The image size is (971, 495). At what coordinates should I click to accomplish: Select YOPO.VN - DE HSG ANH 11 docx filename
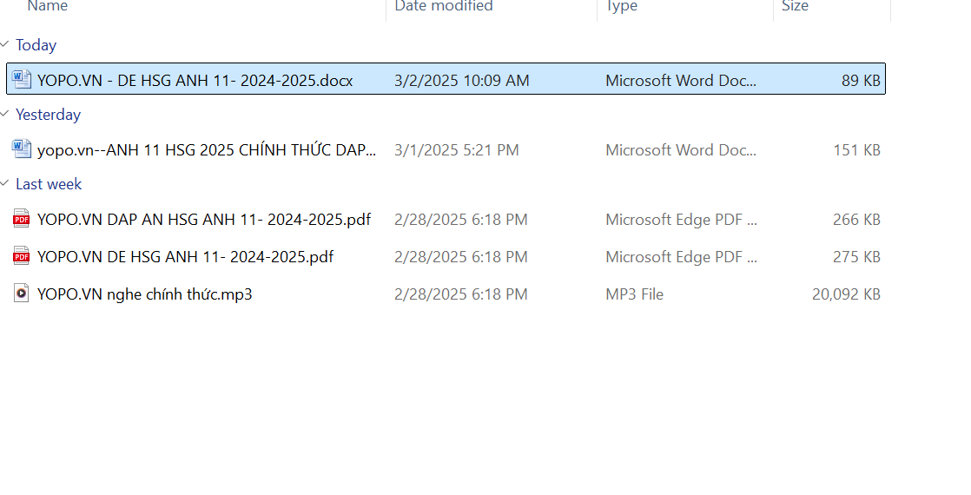coord(195,81)
